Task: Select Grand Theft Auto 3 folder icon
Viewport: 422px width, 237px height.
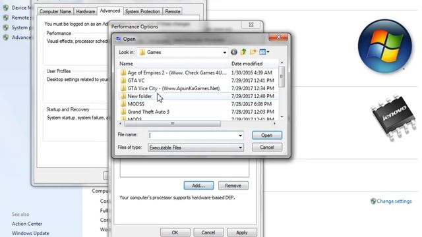Action: click(x=123, y=111)
